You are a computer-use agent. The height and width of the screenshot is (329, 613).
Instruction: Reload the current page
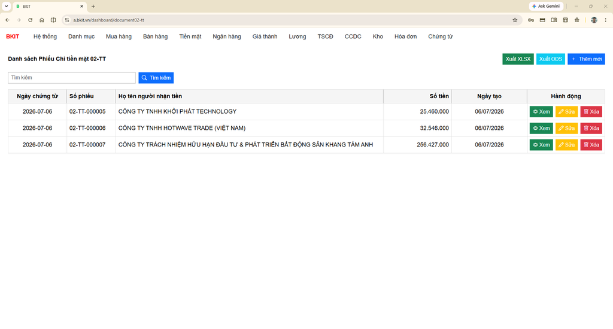point(30,20)
